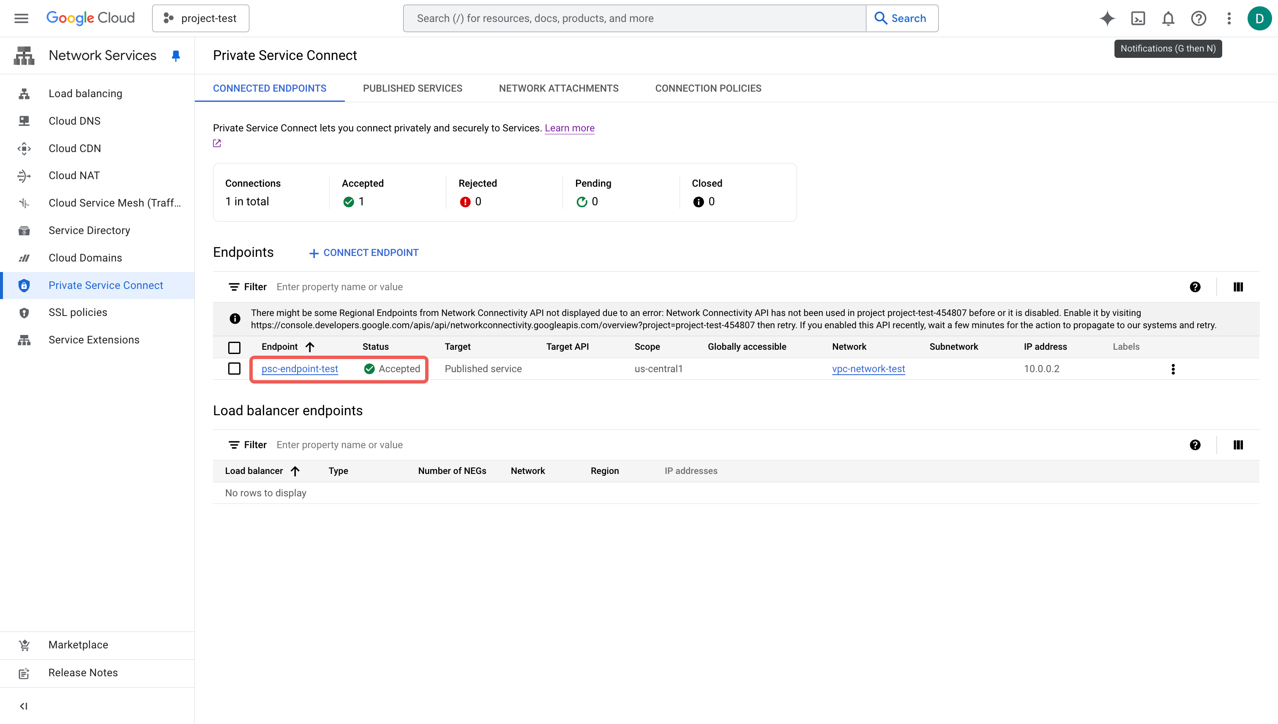Switch to the Published Services tab
Screen dimensions: 1278x724
tap(412, 89)
